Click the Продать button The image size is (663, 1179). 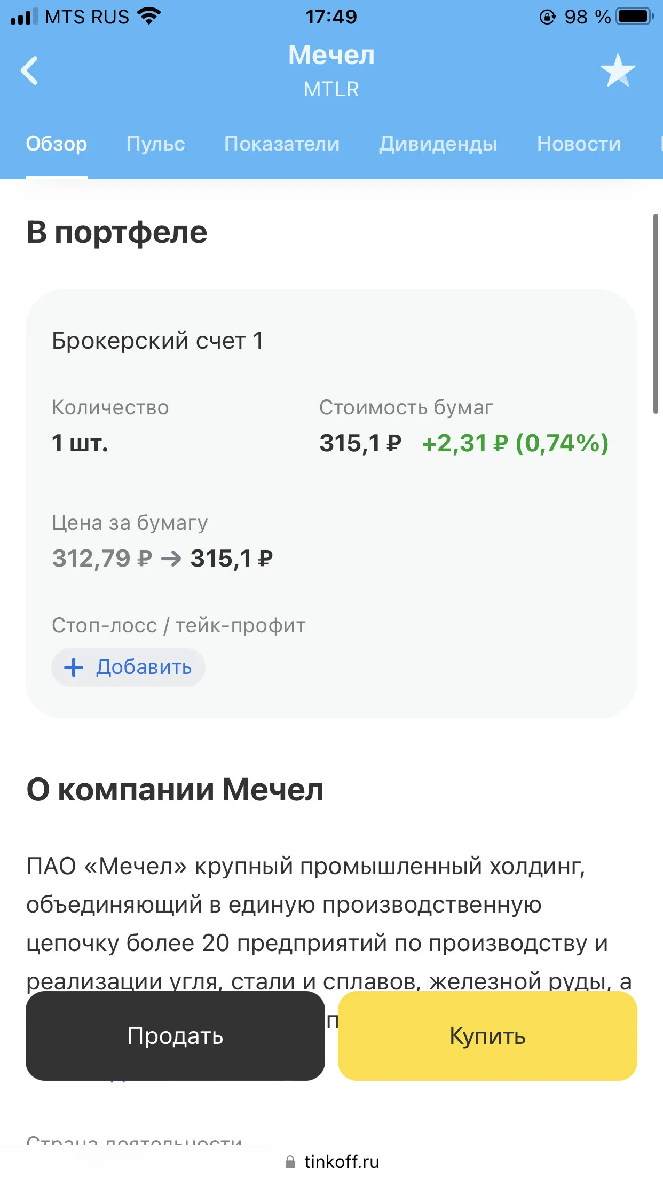click(x=175, y=1036)
